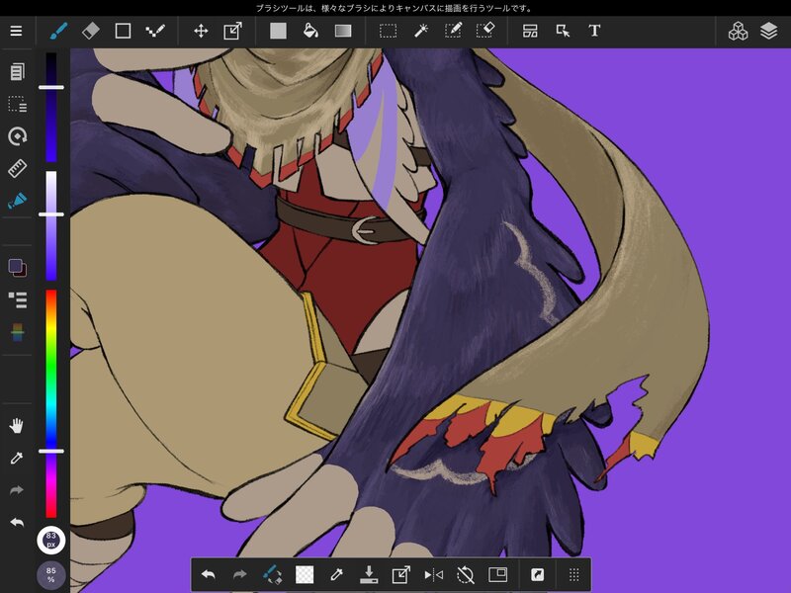Toggle the transparent color checkerboard swatch

coord(305,574)
